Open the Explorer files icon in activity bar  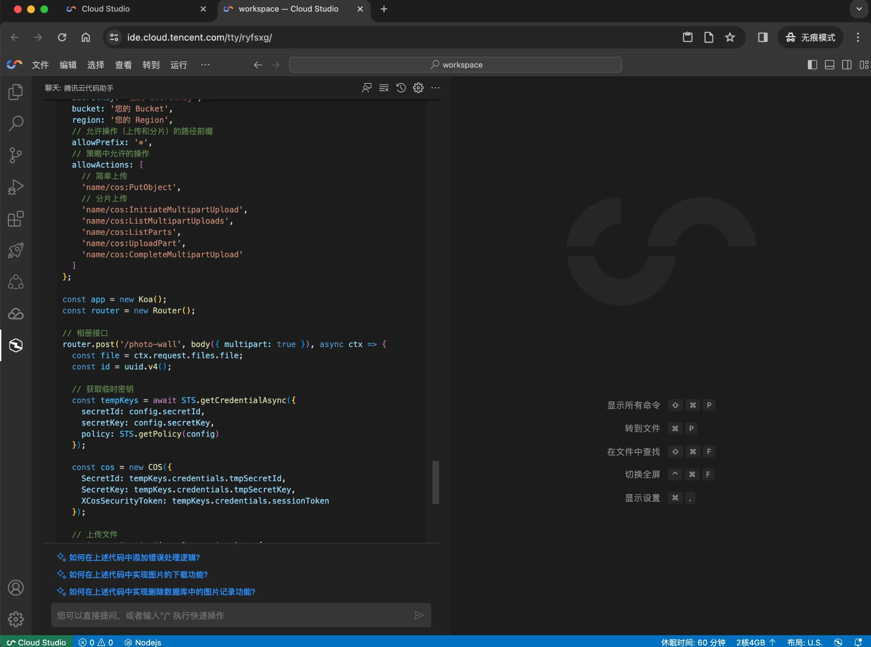(15, 92)
